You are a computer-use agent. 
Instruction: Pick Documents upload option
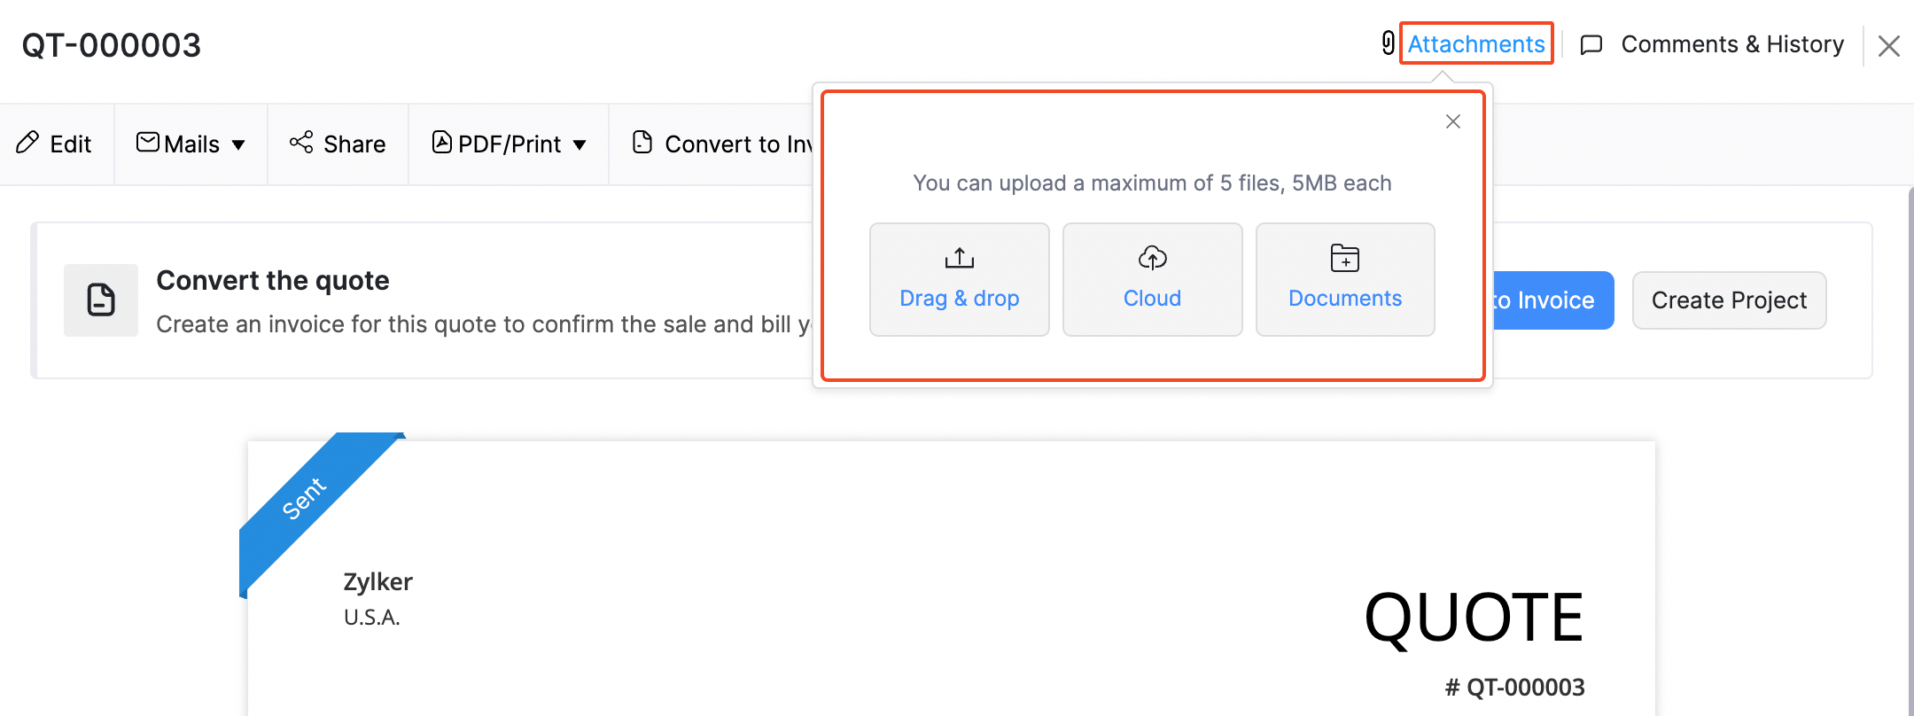[x=1344, y=280]
